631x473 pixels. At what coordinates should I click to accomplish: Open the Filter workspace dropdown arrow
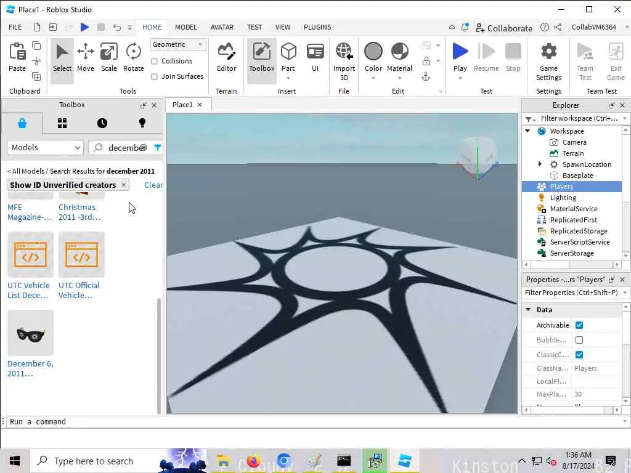(x=625, y=118)
